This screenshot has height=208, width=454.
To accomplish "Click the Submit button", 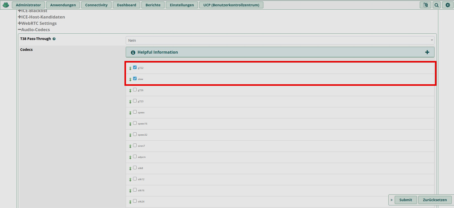I will coord(406,200).
